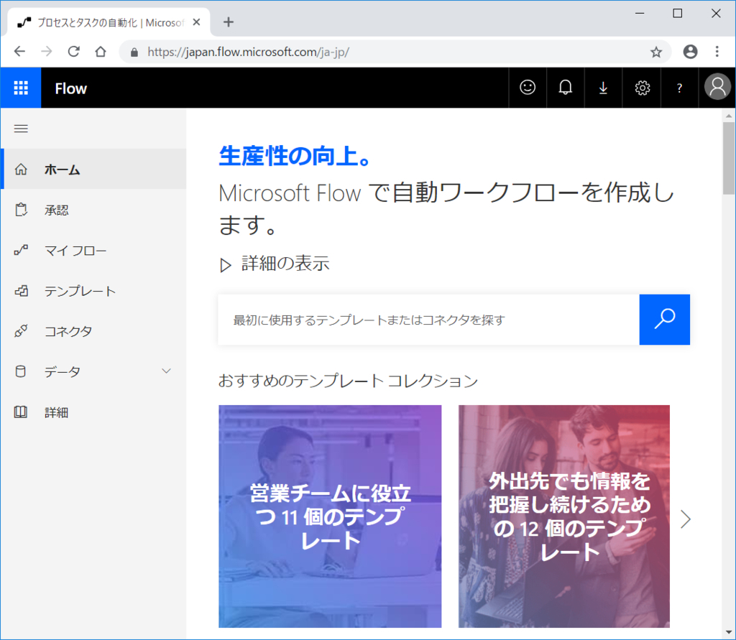
Task: Run the template search with the magnifier button
Action: click(664, 319)
